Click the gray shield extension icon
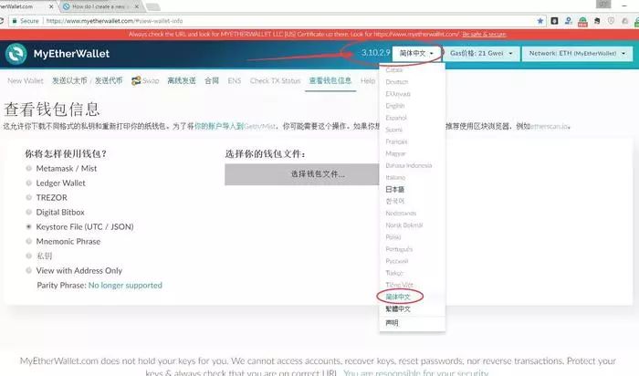 point(611,20)
